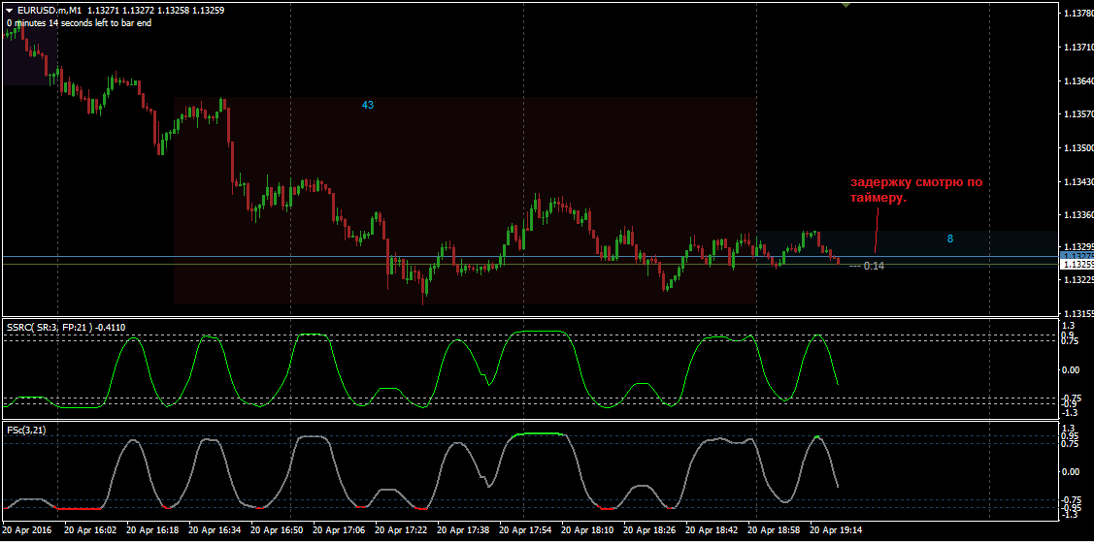
Task: Click the '20 Apr 16:34' time label
Action: [x=215, y=530]
